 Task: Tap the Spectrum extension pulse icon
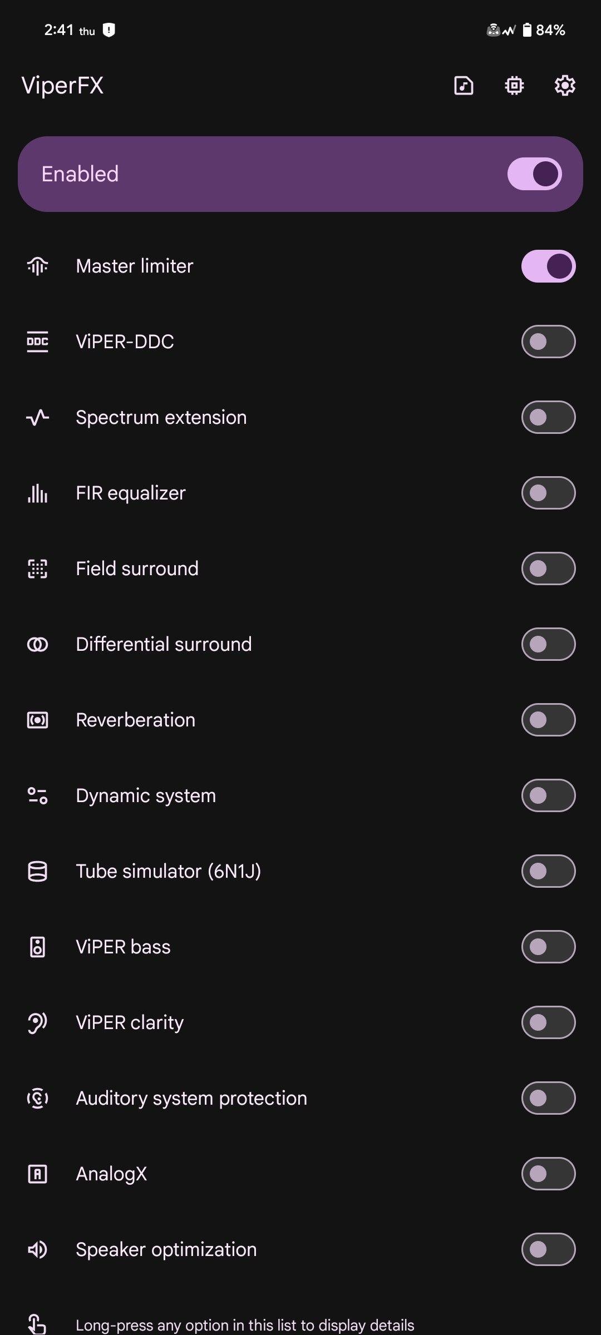click(38, 417)
